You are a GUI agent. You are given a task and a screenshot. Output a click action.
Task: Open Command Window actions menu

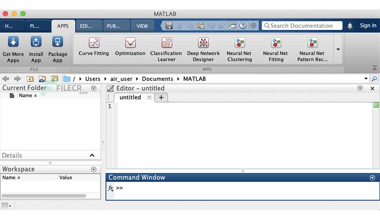coord(372,178)
